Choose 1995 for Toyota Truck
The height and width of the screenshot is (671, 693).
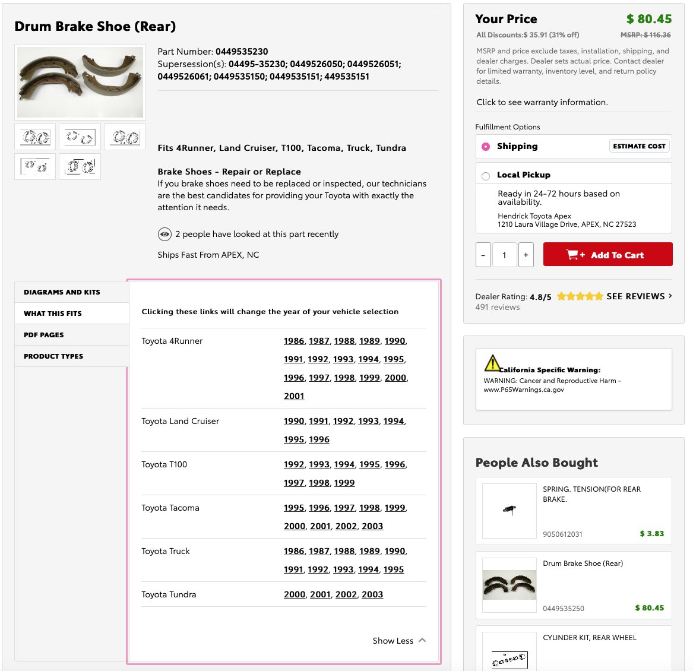393,569
